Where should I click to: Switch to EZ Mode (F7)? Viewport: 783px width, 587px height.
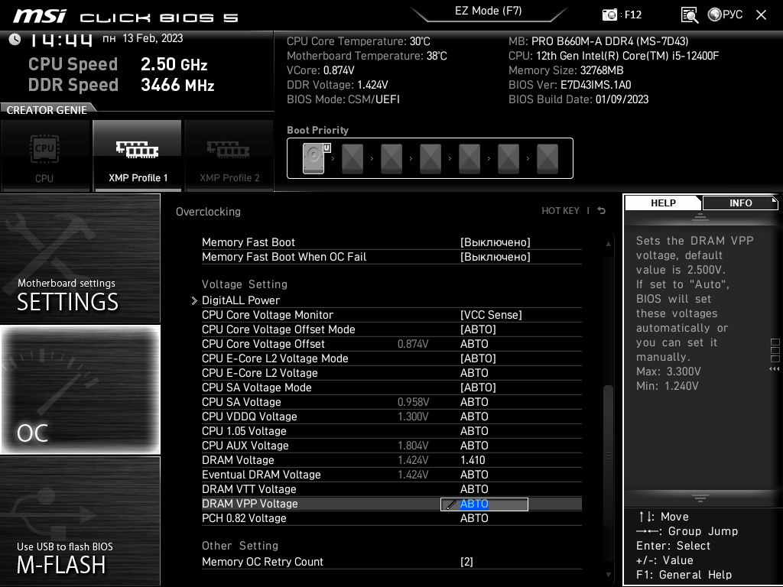(x=488, y=11)
